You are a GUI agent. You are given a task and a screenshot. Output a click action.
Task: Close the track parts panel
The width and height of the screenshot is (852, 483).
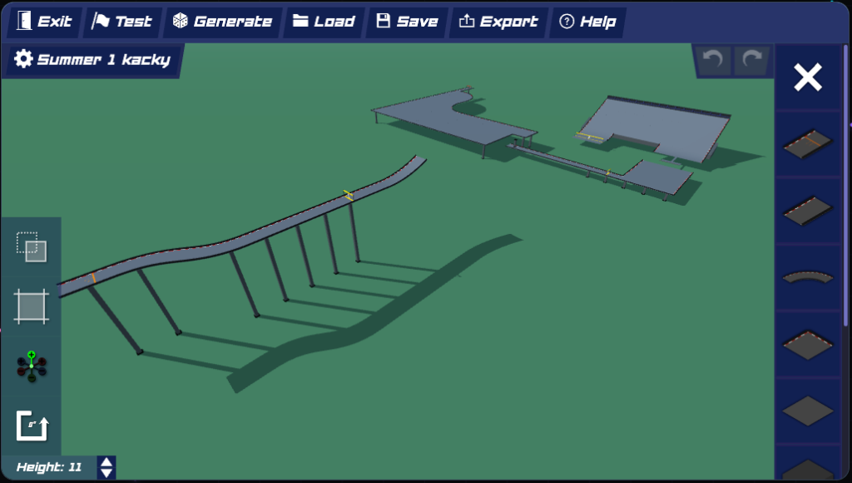click(x=808, y=77)
